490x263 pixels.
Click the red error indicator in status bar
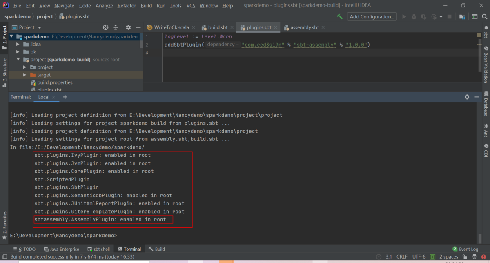point(484,257)
